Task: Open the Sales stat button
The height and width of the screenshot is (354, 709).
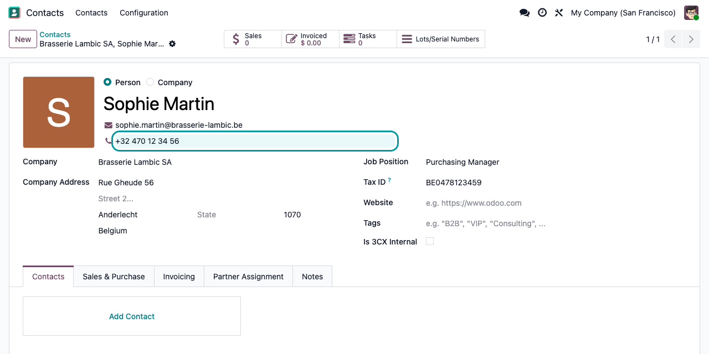Action: (x=253, y=39)
